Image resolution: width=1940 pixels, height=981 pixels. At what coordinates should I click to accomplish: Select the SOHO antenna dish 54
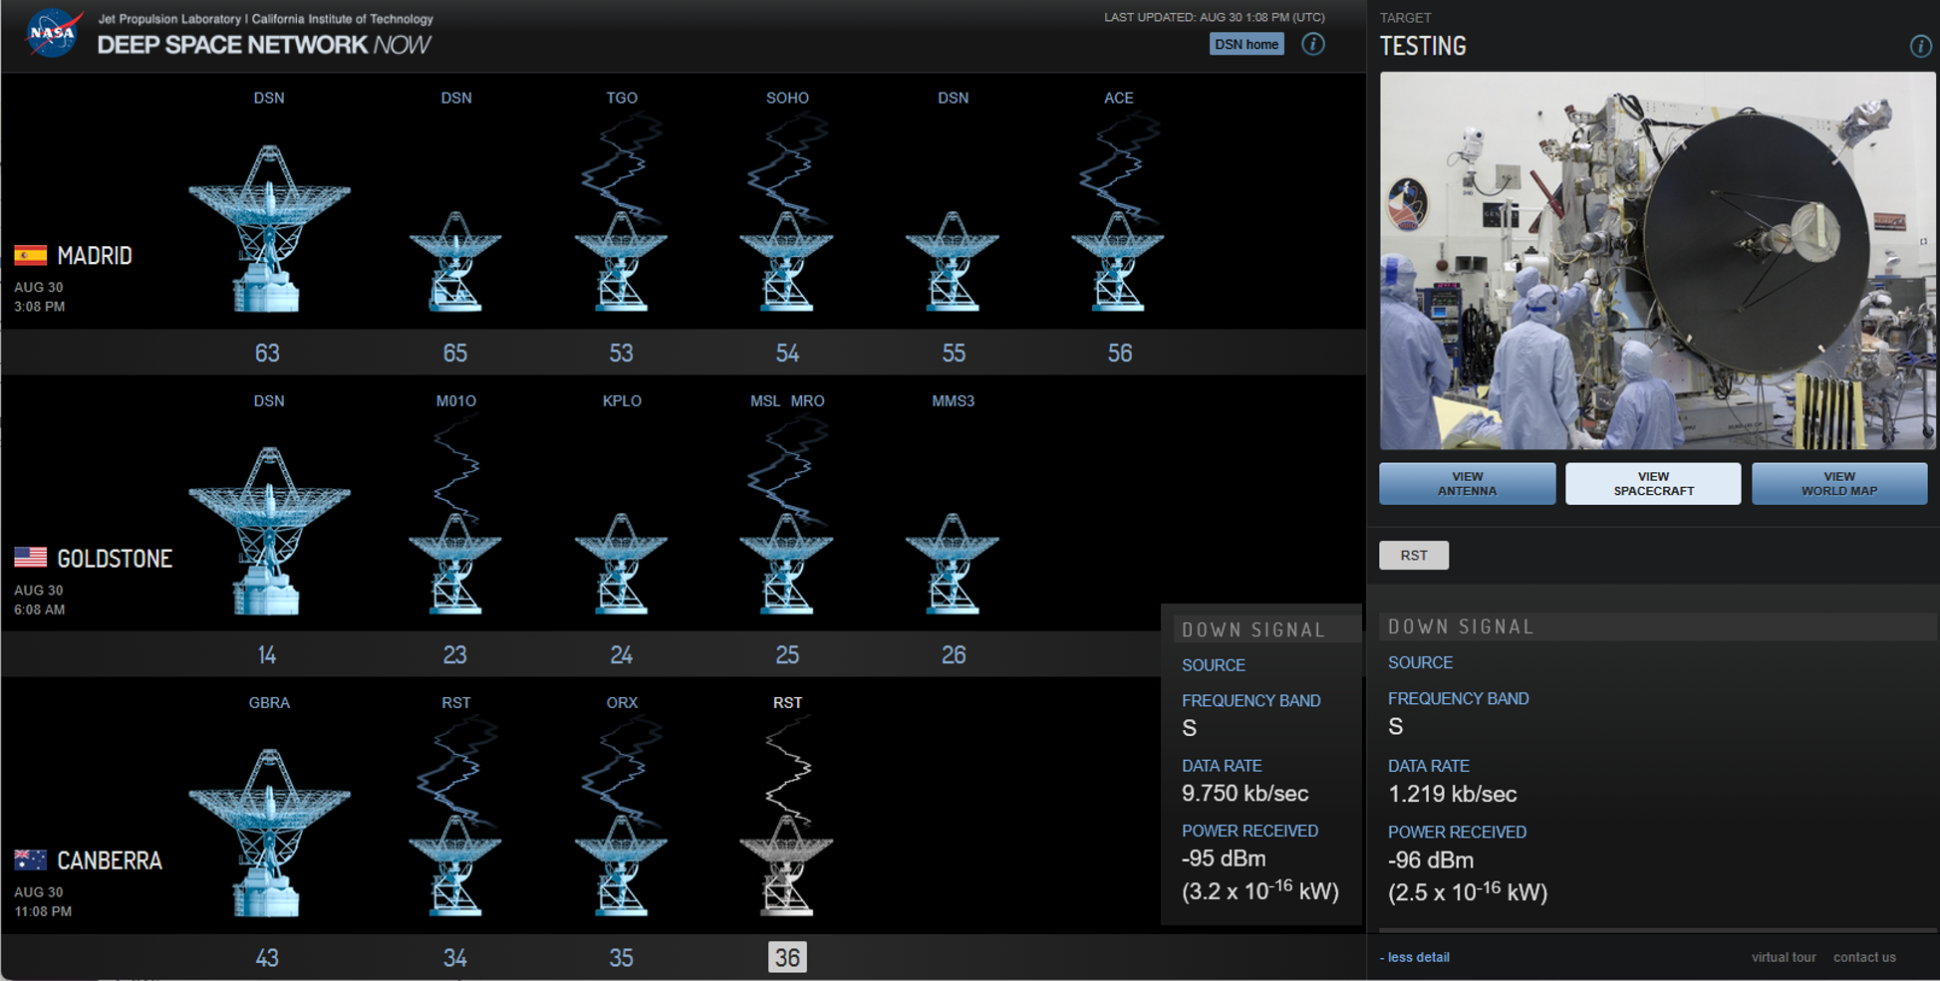point(787,261)
